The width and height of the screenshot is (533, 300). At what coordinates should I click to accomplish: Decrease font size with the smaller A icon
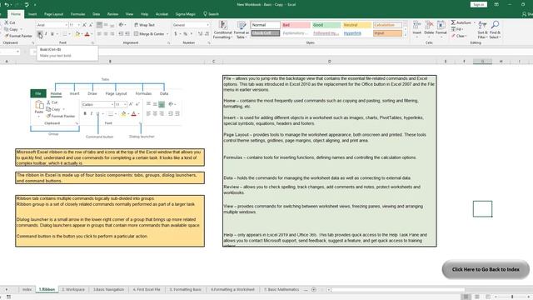[91, 25]
